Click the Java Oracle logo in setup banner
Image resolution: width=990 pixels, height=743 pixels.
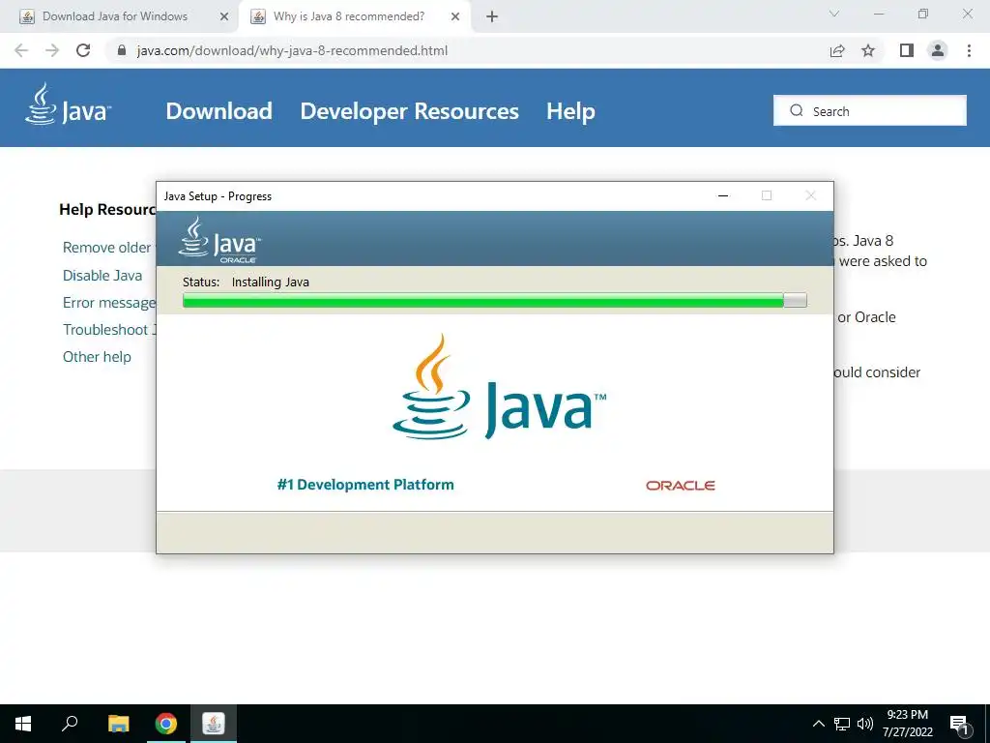tap(219, 240)
